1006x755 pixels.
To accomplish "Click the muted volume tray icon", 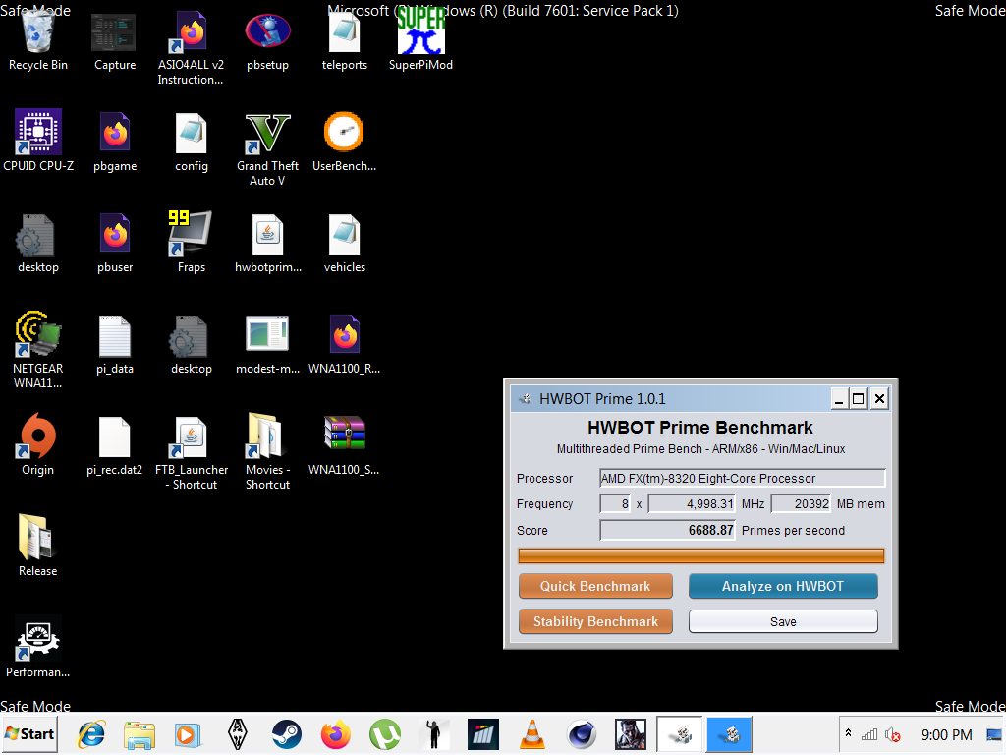I will point(892,734).
